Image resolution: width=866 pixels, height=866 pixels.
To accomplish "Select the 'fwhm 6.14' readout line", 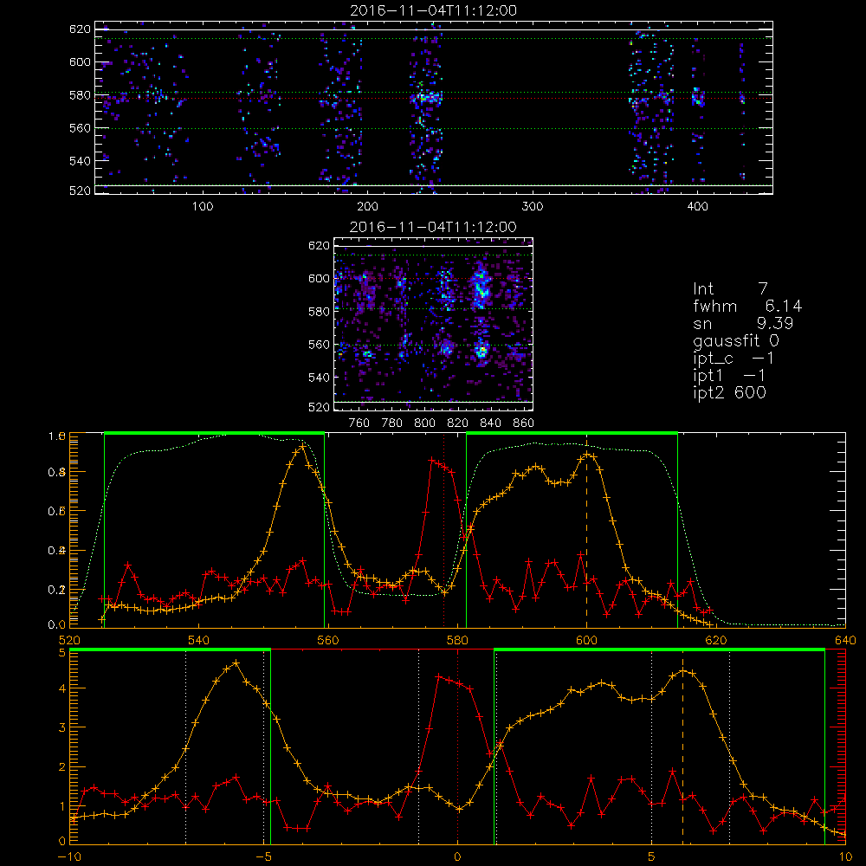I will (747, 306).
